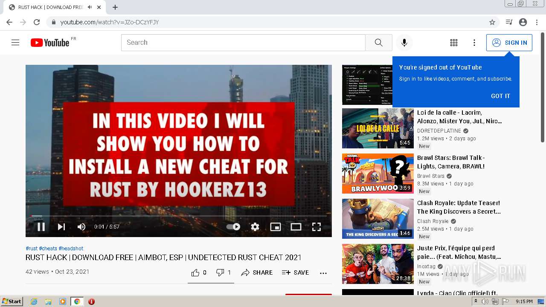Open the #headshot hashtag link
This screenshot has height=307, width=546.
(71, 249)
